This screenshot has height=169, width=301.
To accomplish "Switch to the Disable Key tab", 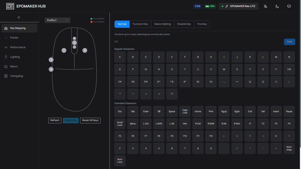I will pos(184,24).
